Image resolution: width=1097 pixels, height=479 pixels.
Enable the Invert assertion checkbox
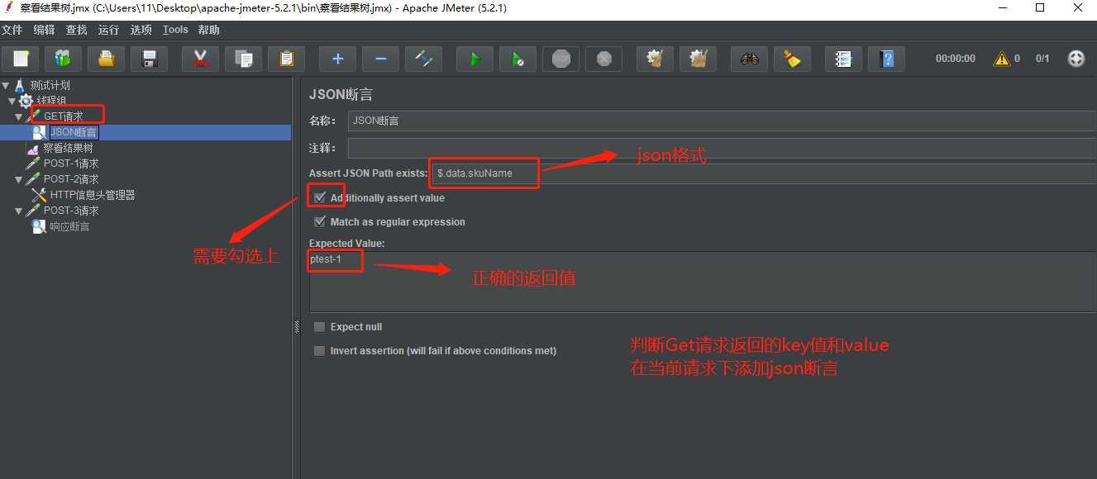pos(320,351)
